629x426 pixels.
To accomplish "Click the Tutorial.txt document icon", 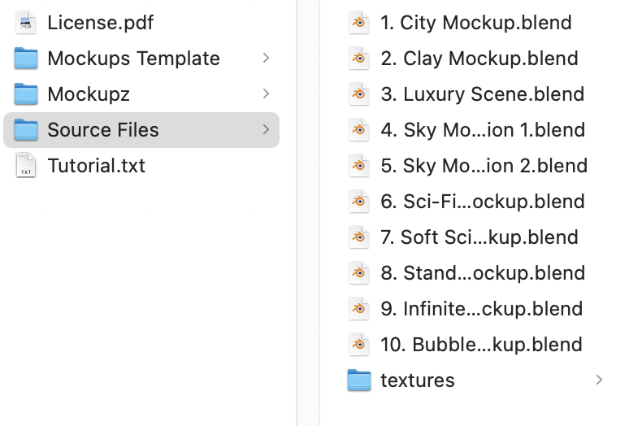I will click(26, 166).
